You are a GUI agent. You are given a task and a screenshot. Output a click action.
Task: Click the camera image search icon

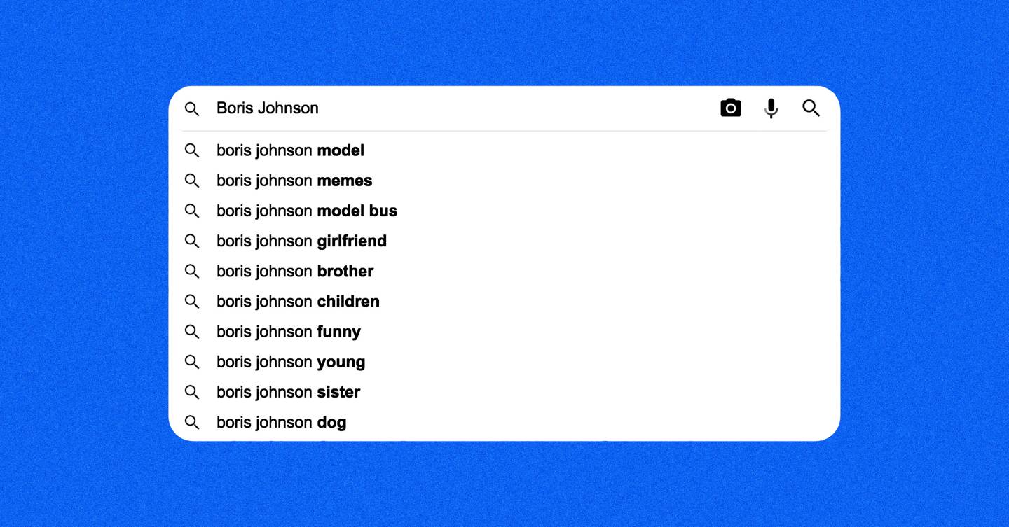(730, 108)
